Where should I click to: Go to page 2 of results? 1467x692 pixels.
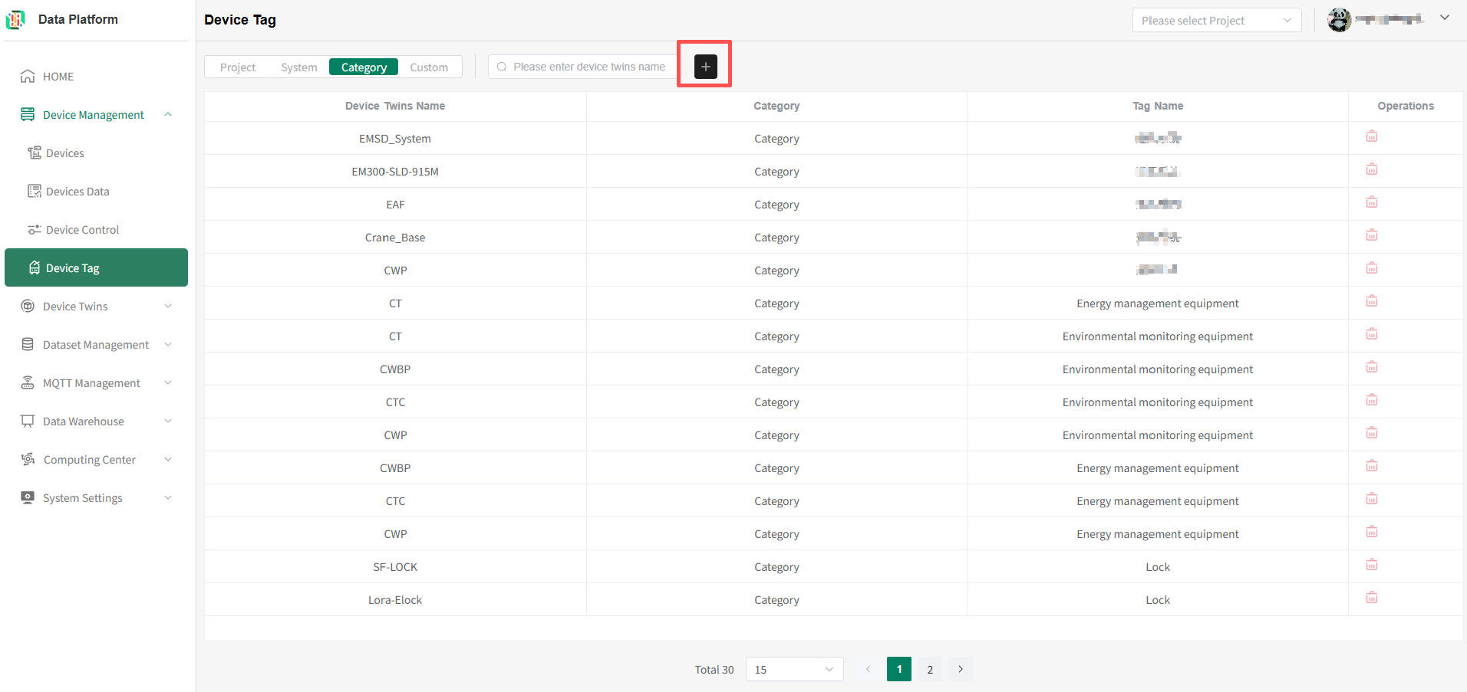point(929,669)
